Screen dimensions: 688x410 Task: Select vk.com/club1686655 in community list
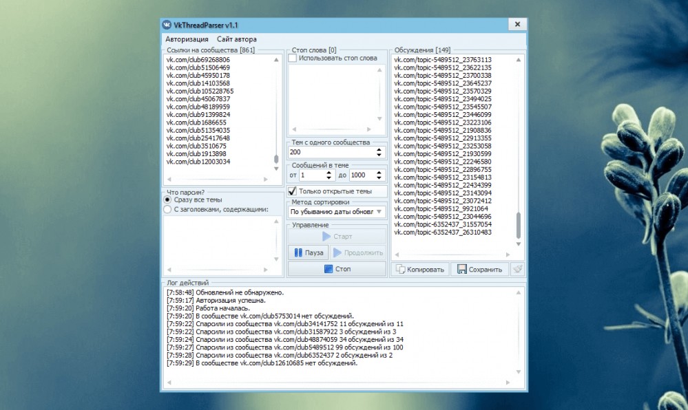click(196, 122)
